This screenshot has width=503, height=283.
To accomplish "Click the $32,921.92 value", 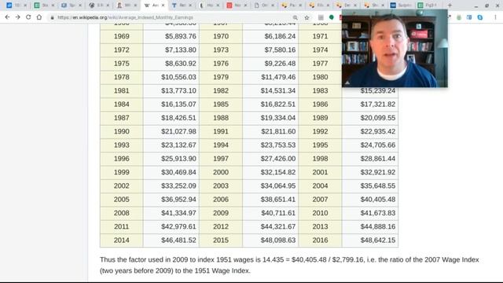I will tap(377, 172).
